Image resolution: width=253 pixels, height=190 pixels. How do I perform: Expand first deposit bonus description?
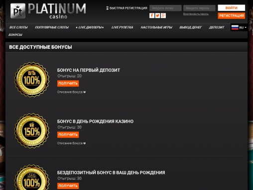point(71,92)
